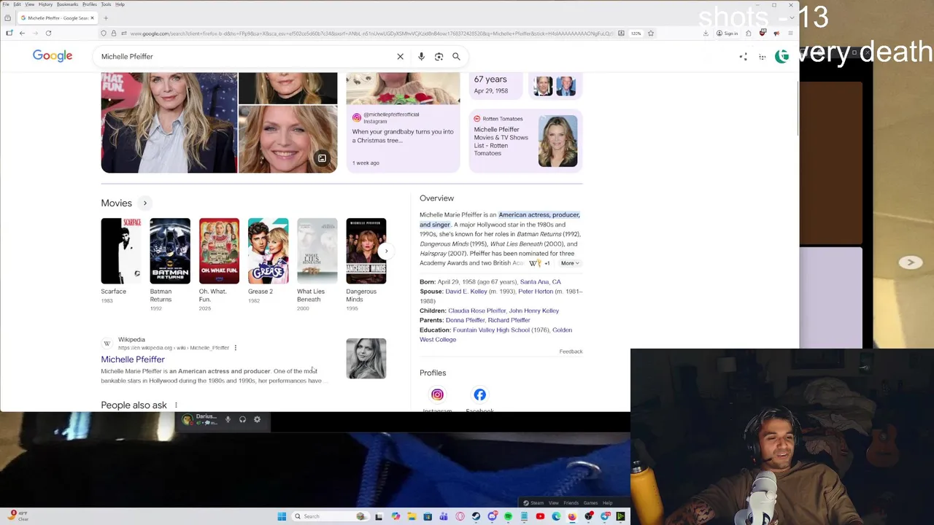
Task: Open Steam from the taskbar
Action: (476, 516)
